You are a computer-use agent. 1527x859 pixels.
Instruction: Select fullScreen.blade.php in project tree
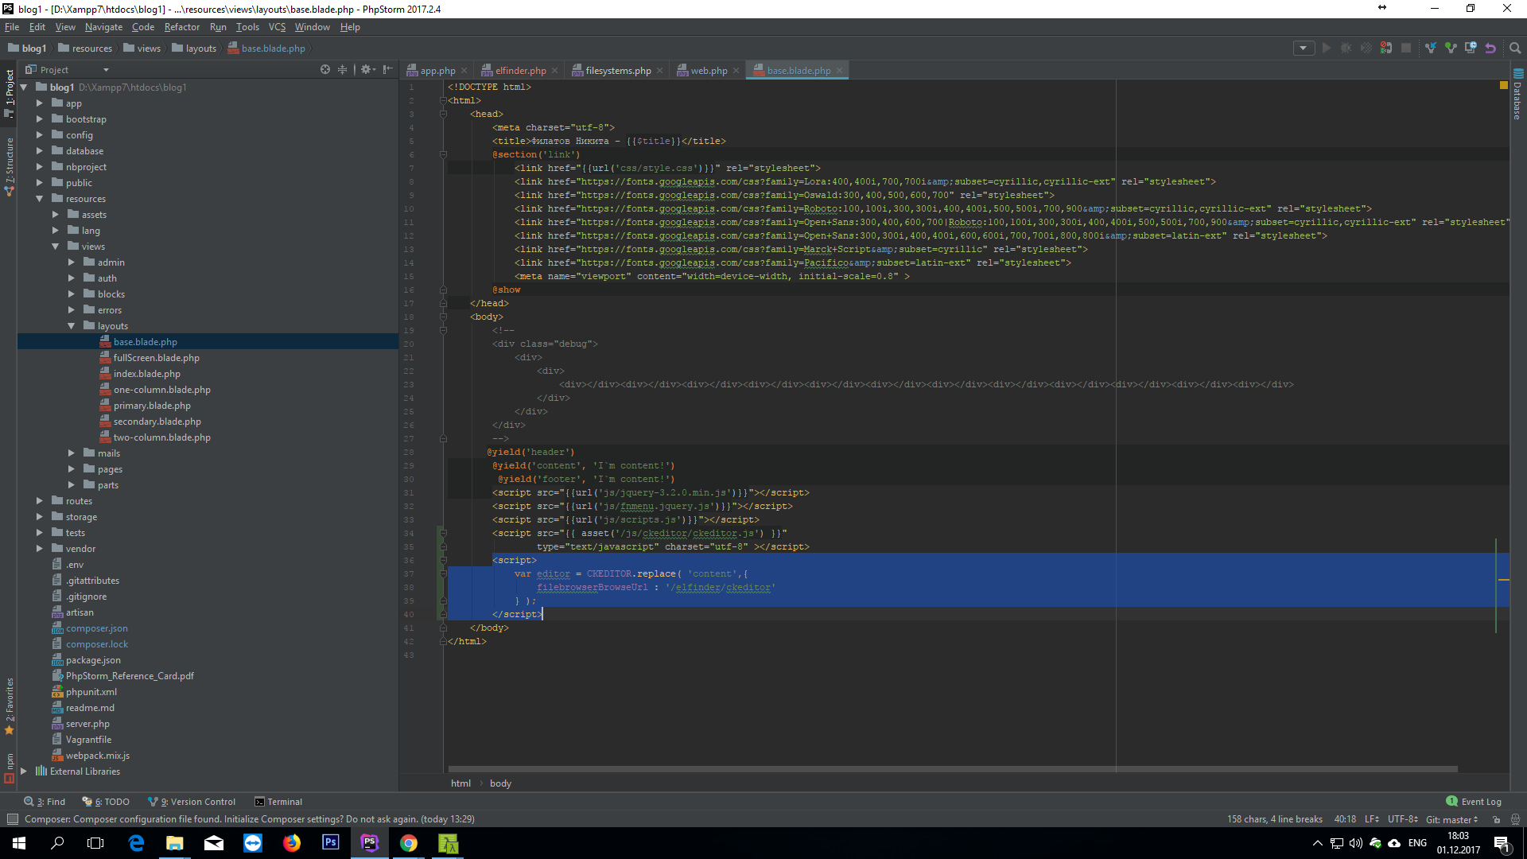pyautogui.click(x=156, y=358)
